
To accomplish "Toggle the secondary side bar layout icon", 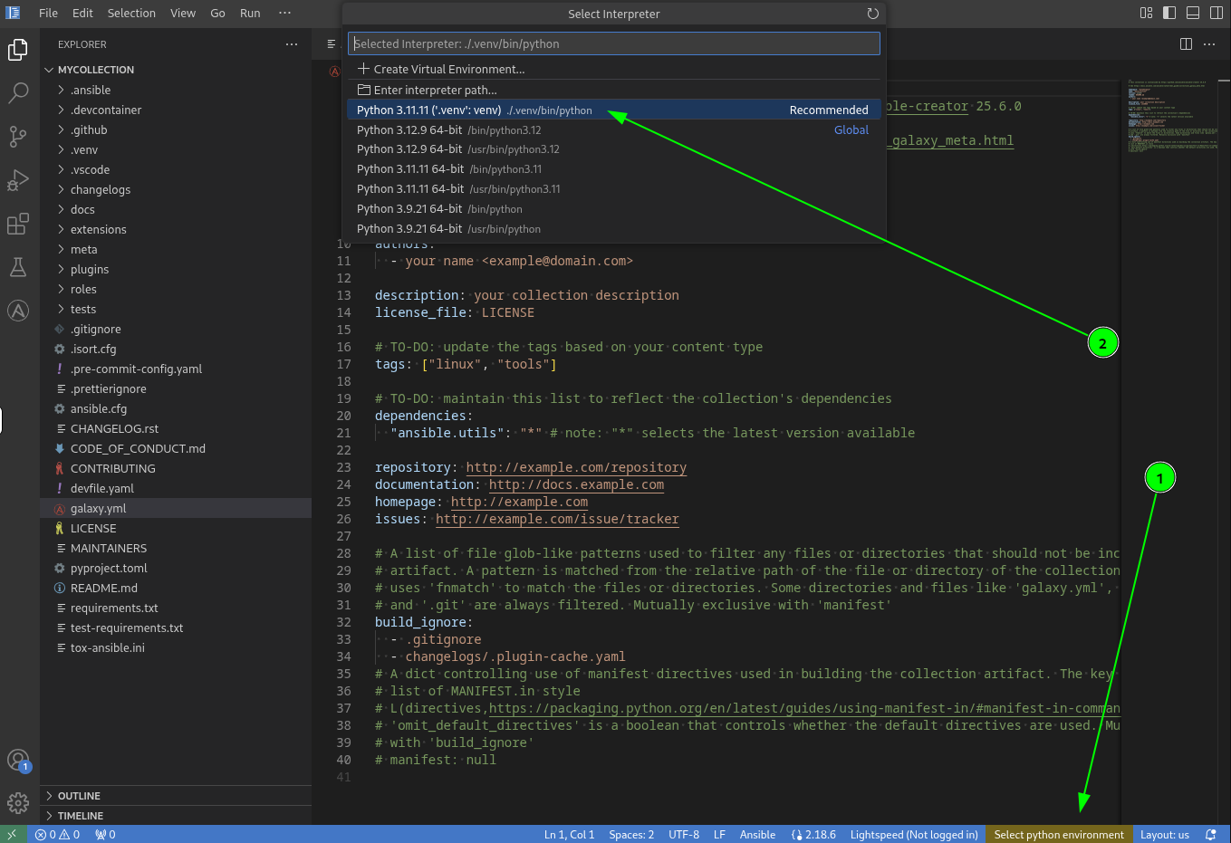I will [1217, 13].
